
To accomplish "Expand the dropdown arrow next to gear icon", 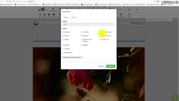I will [132, 10].
